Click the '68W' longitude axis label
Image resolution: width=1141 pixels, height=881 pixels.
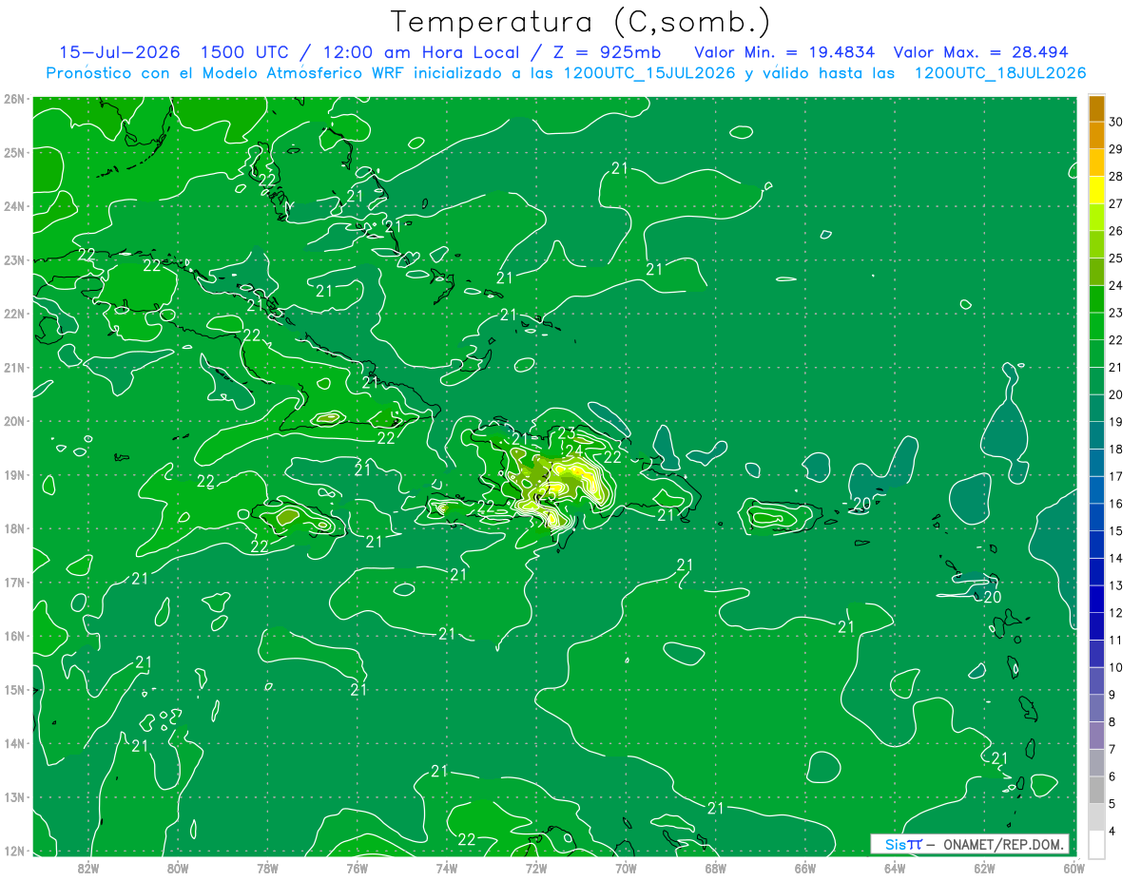point(716,868)
